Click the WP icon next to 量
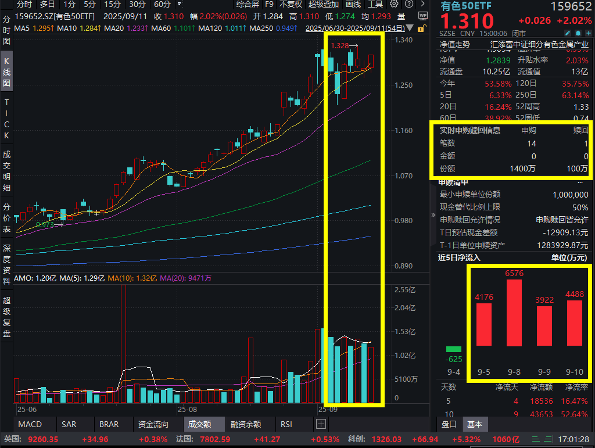Viewport: 595px width, 448px height. [x=423, y=15]
